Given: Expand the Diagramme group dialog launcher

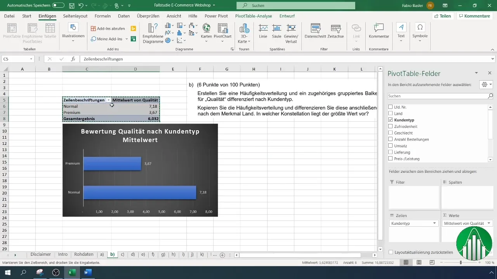Looking at the screenshot, I should [232, 50].
